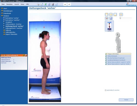Click the fit-to-view arrows icon

(121, 14)
